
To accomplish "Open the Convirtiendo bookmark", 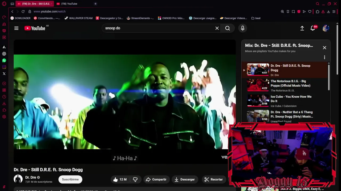I will [47, 18].
